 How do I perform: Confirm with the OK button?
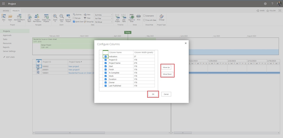[x=153, y=94]
